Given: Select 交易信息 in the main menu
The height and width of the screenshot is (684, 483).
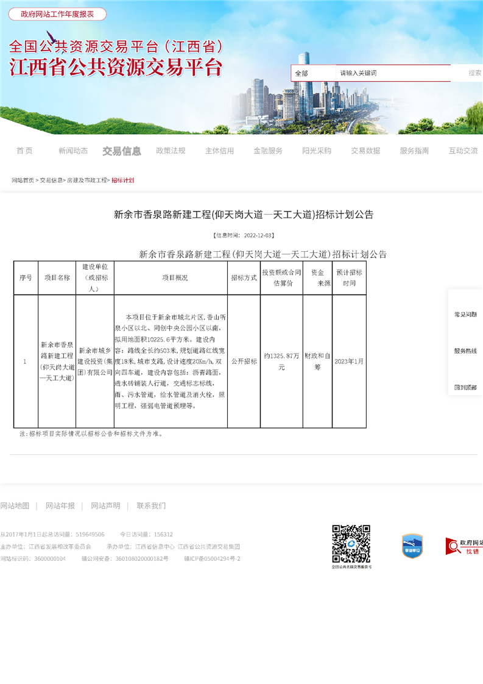Looking at the screenshot, I should (122, 151).
